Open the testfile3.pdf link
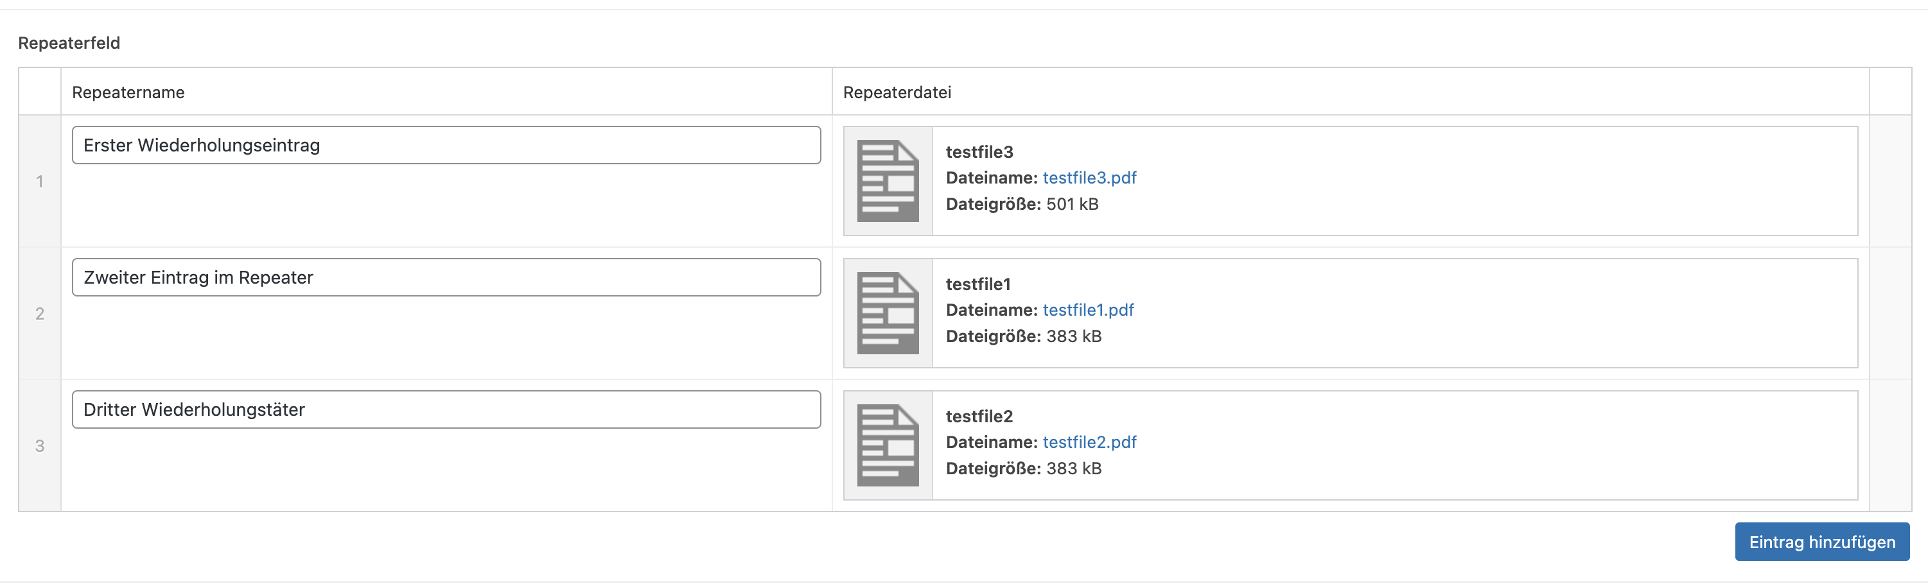1928x584 pixels. point(1089,178)
